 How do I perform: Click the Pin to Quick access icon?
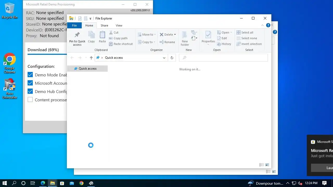tap(77, 35)
